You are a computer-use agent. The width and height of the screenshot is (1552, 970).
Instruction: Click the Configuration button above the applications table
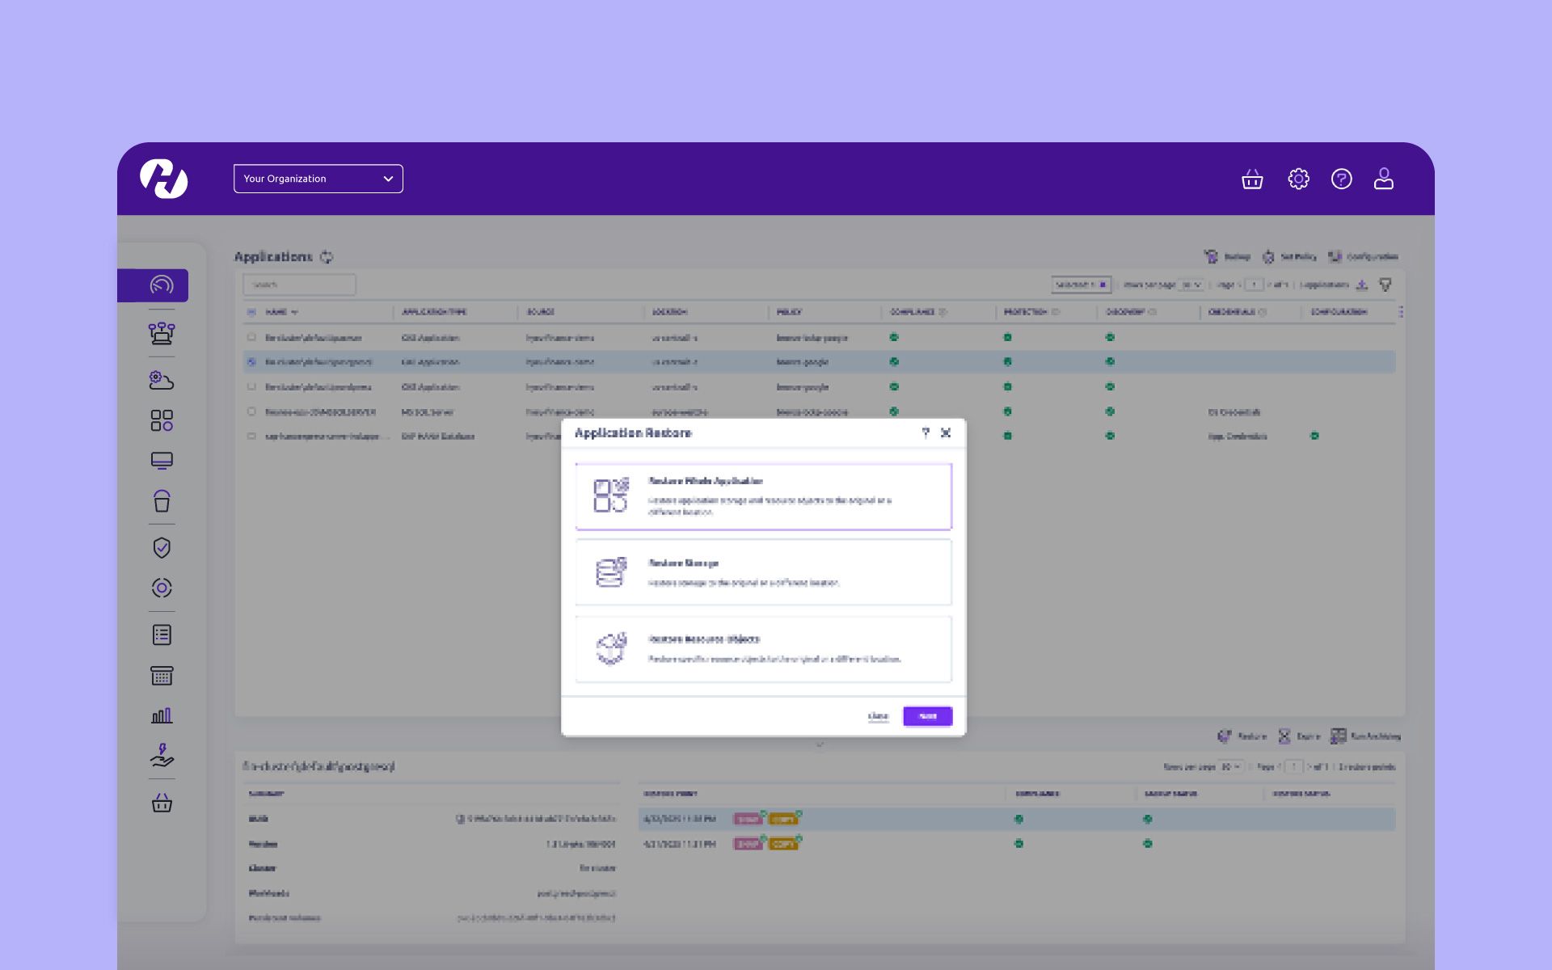tap(1363, 257)
